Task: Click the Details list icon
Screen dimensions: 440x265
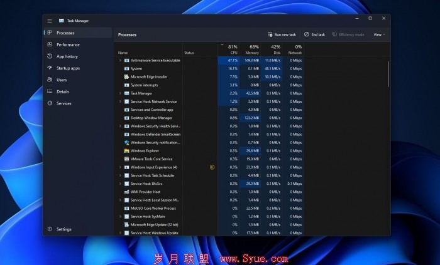Action: [50, 91]
